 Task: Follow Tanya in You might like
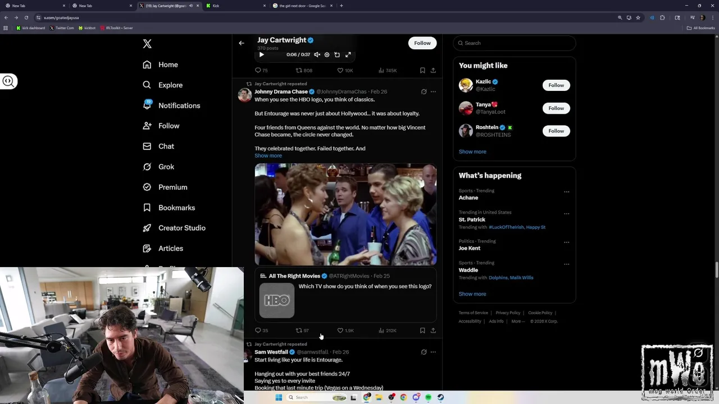tap(556, 108)
